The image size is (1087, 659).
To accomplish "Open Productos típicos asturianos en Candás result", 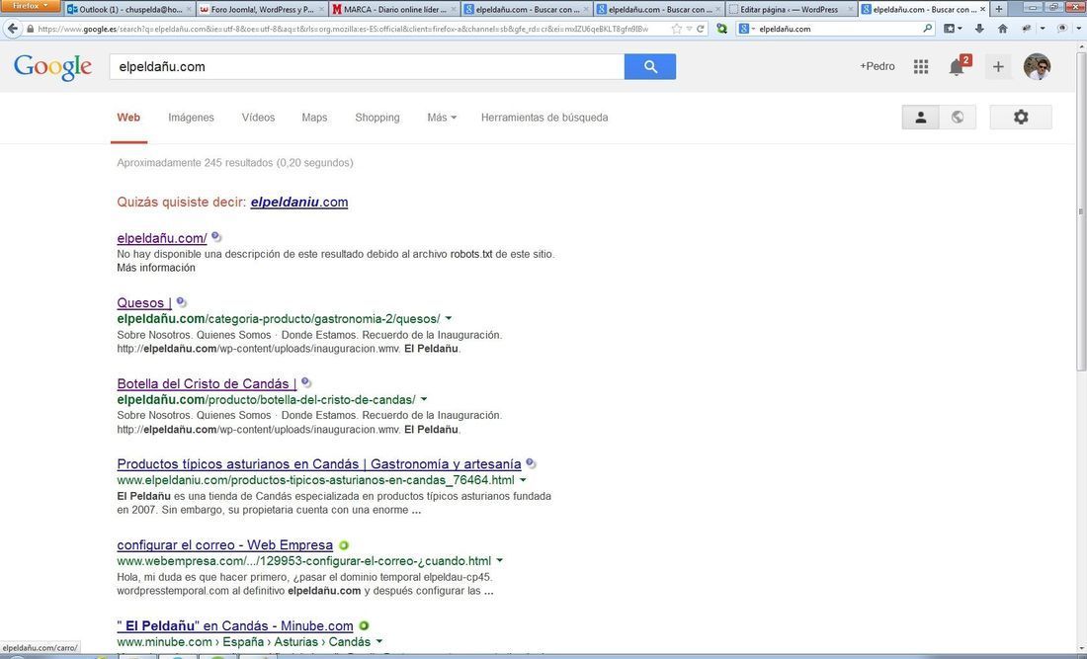I will [319, 464].
